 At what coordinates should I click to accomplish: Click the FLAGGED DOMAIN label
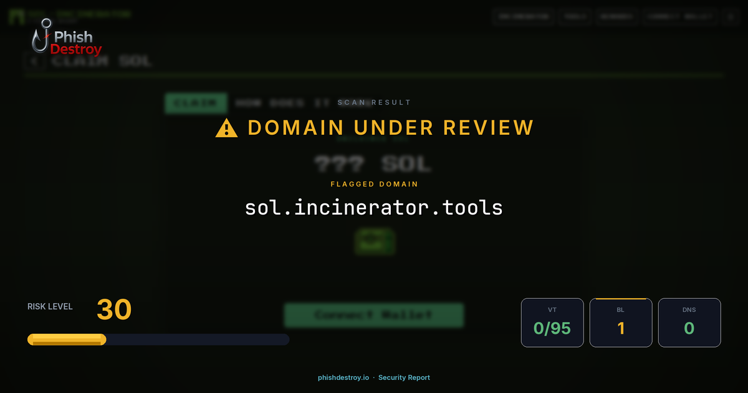[x=373, y=184]
